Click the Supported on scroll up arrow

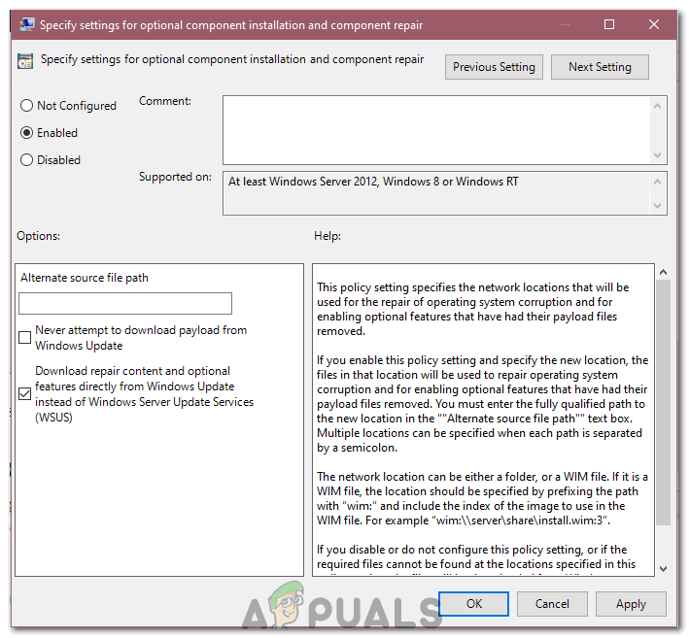[657, 182]
